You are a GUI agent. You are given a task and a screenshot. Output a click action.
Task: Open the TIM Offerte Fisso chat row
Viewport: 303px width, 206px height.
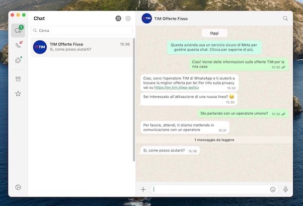coord(81,47)
